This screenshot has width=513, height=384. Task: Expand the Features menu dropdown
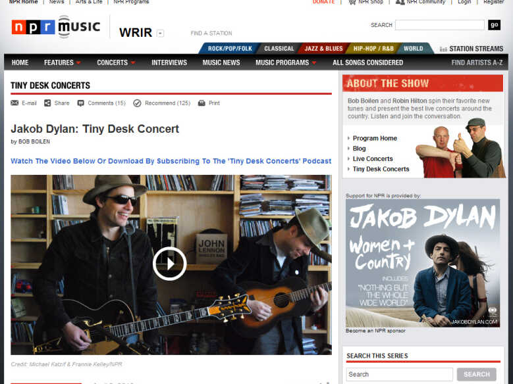pos(78,62)
